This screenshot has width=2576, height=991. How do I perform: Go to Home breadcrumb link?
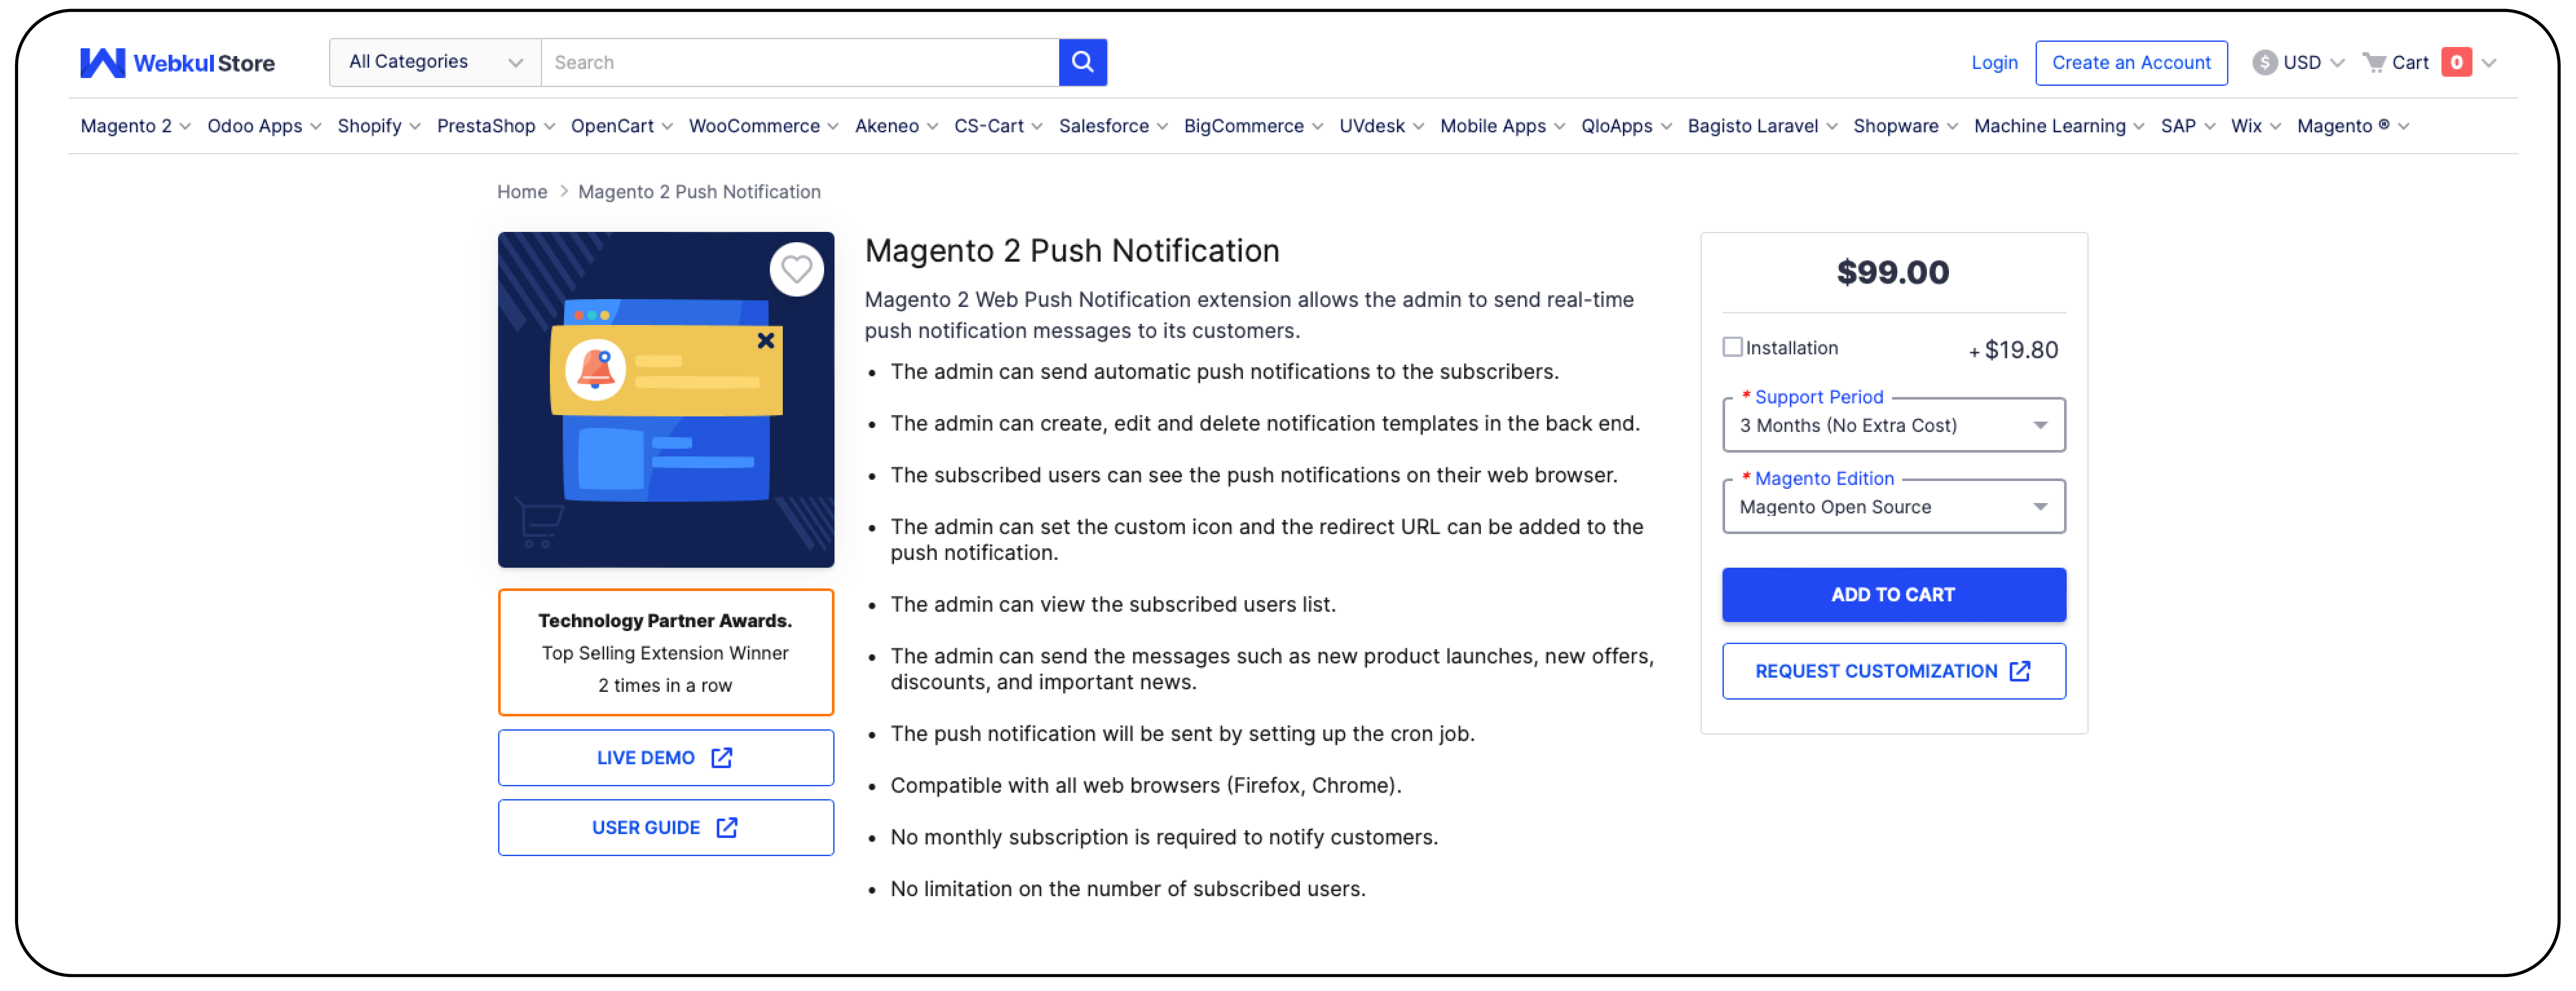(x=522, y=192)
